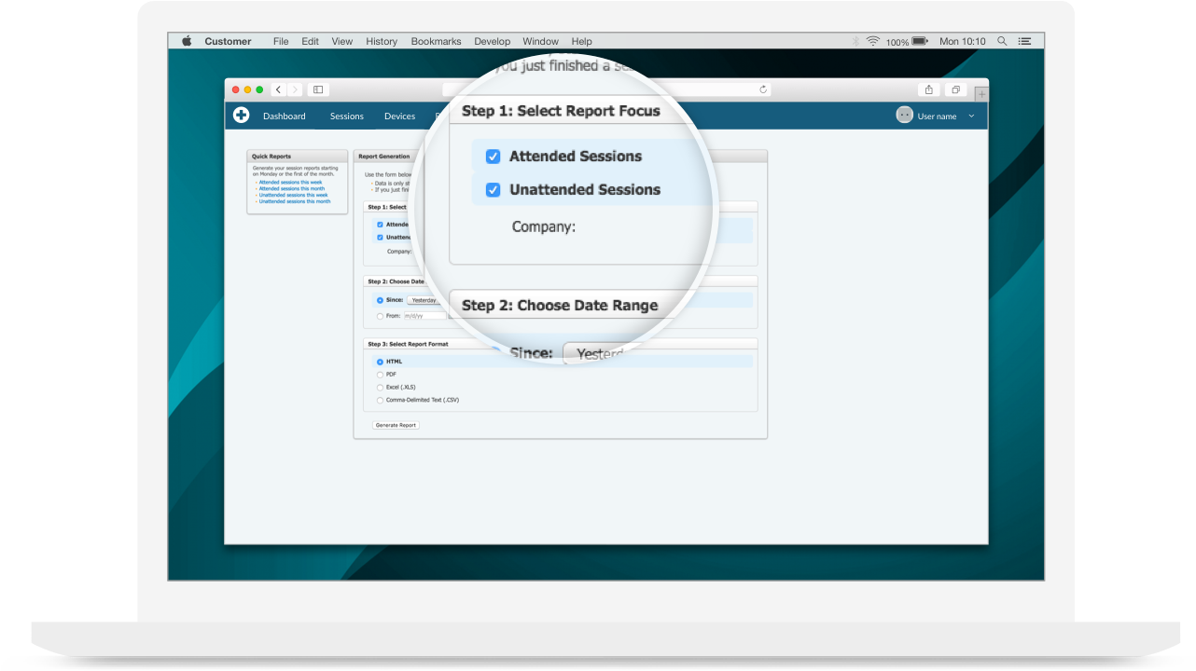Image resolution: width=1196 pixels, height=671 pixels.
Task: Click the user avatar icon
Action: [904, 116]
